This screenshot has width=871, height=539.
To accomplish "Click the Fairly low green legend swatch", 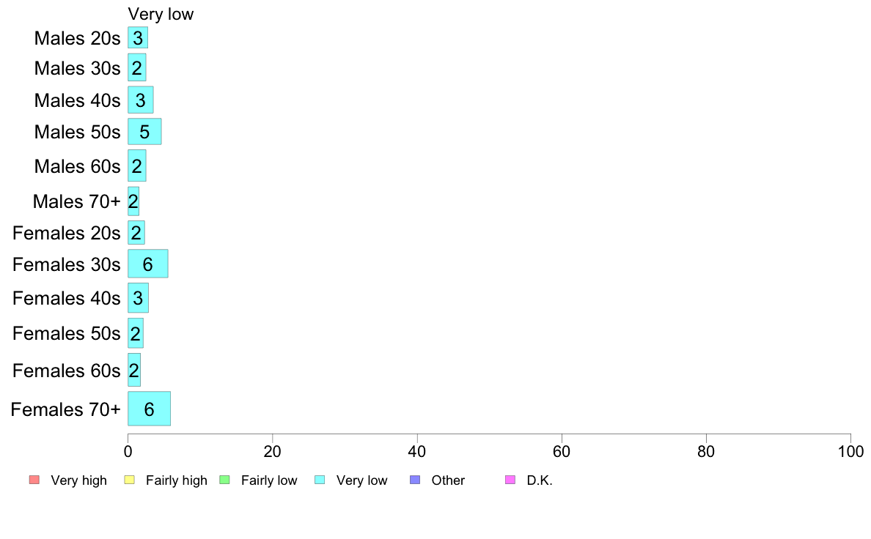I will point(224,480).
